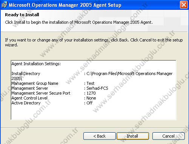189x144 pixels.
Task: Close the Agent Setup window
Action: (184, 5)
